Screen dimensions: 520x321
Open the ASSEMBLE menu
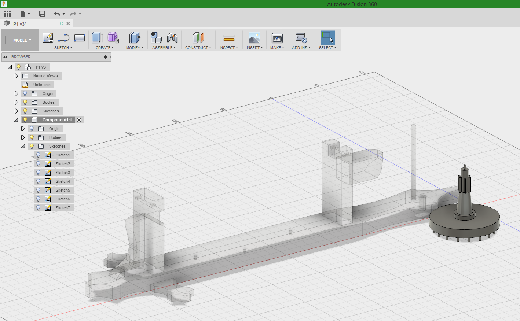[164, 48]
